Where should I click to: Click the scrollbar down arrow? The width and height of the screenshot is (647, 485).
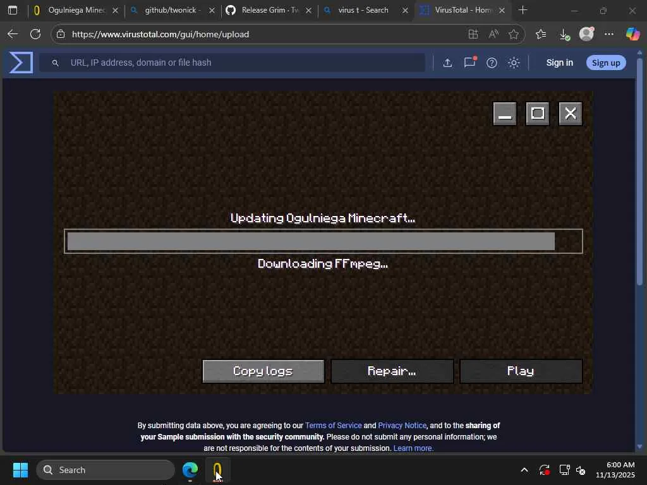639,446
